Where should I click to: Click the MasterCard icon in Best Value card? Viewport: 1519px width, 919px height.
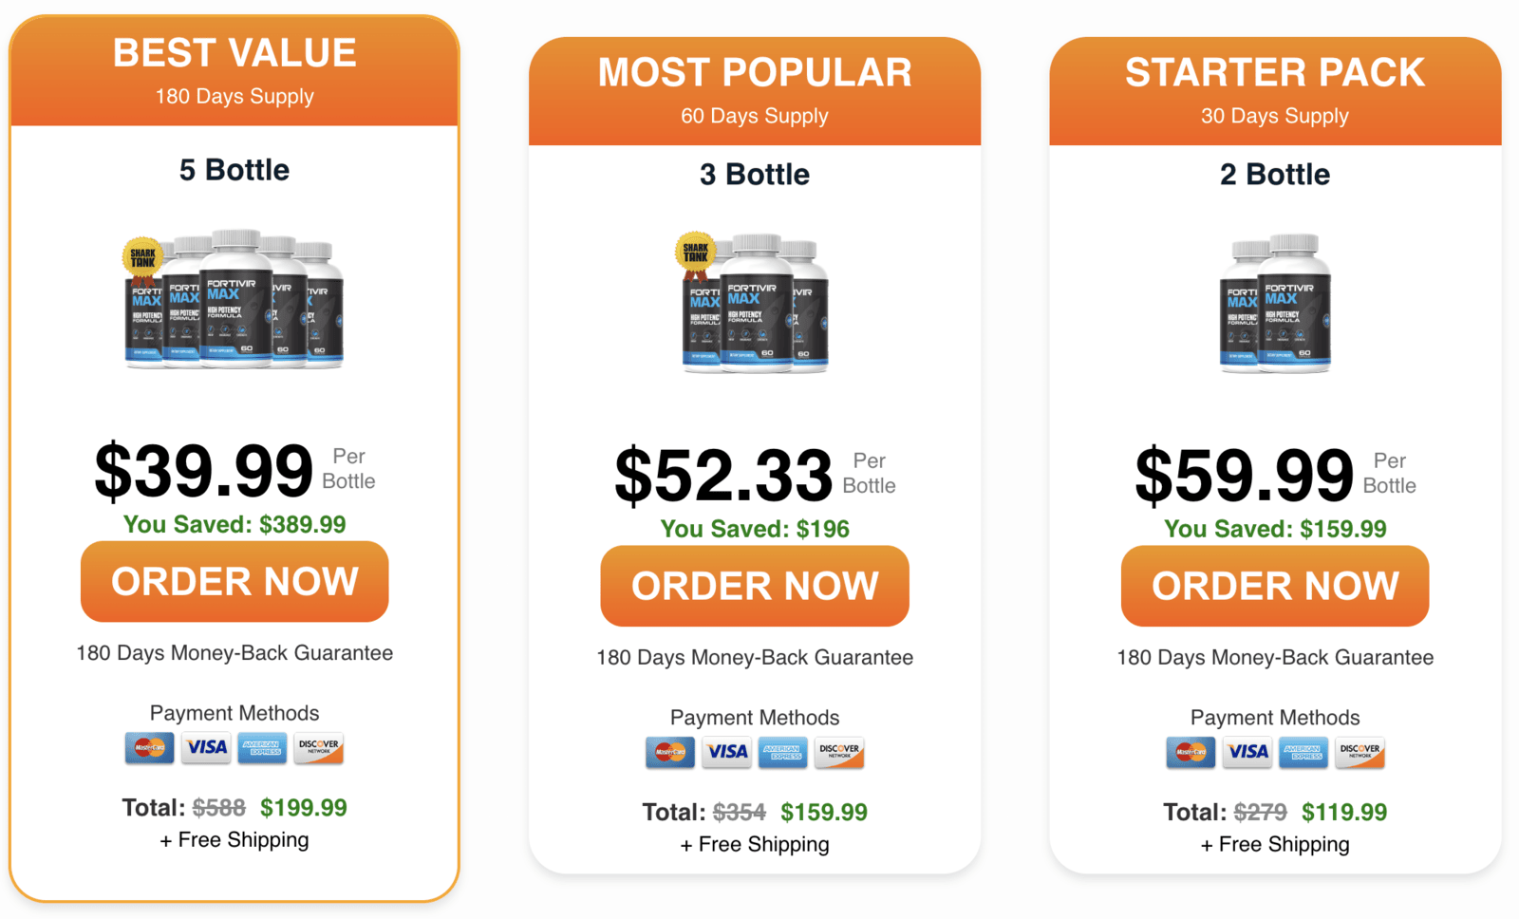click(149, 748)
